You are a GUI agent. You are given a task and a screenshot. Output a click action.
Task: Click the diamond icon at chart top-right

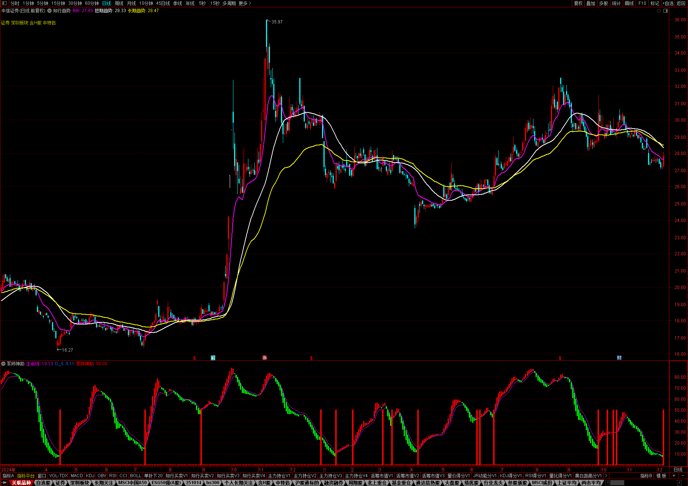click(659, 11)
